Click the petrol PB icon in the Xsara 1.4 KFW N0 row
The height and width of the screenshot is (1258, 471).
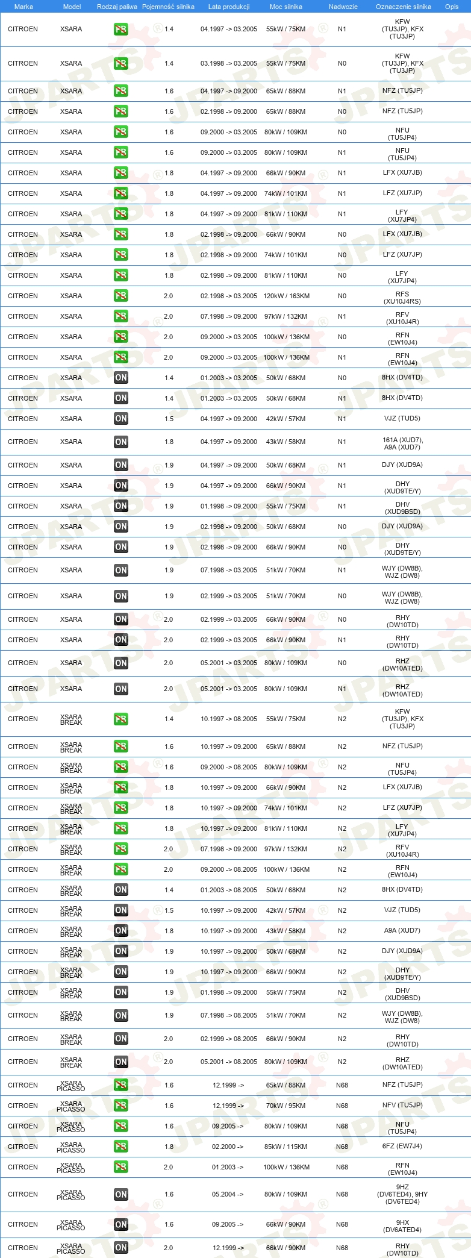(121, 63)
